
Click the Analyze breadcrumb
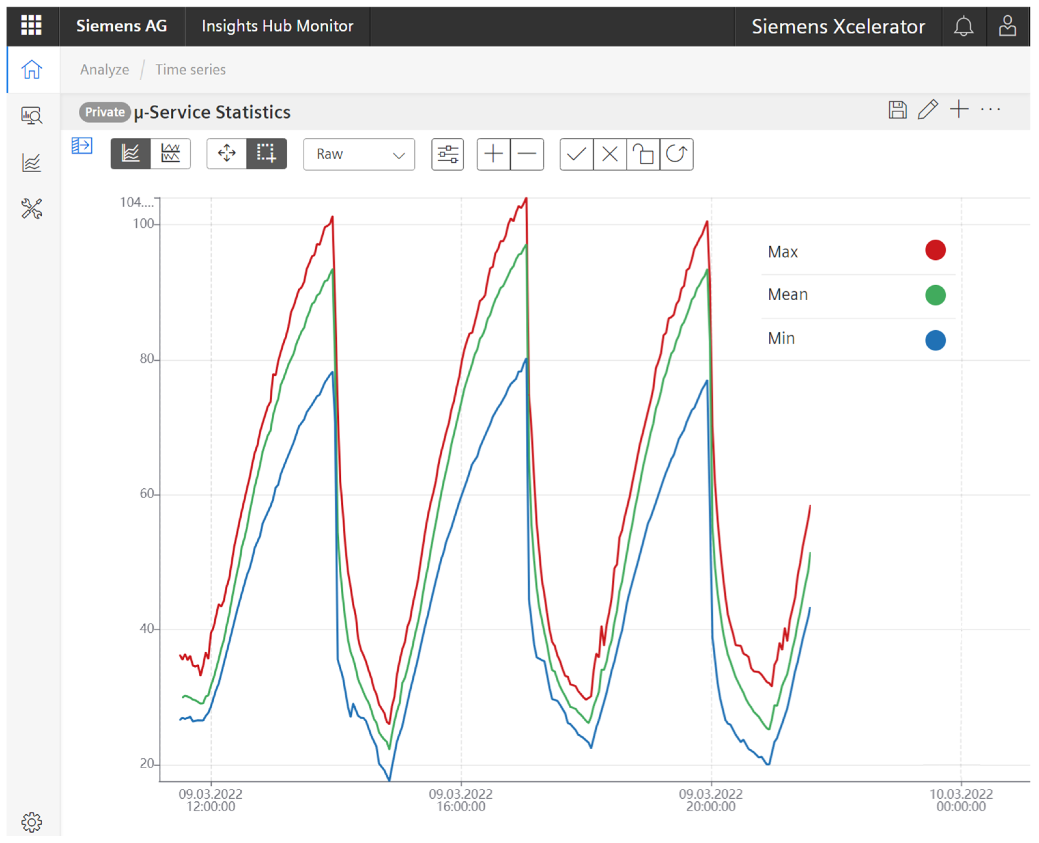105,70
